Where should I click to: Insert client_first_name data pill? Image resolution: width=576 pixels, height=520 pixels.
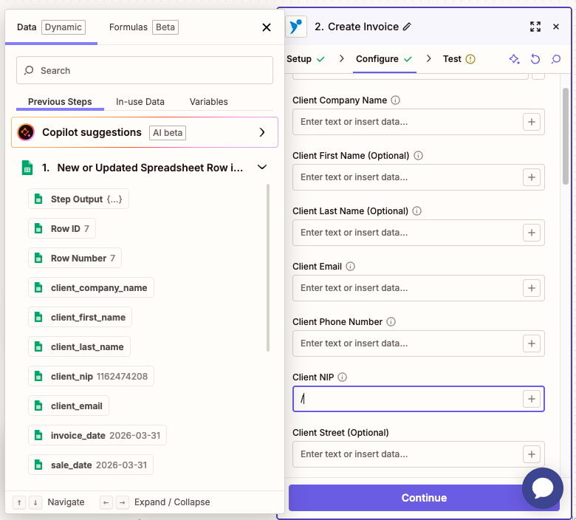[x=80, y=318]
